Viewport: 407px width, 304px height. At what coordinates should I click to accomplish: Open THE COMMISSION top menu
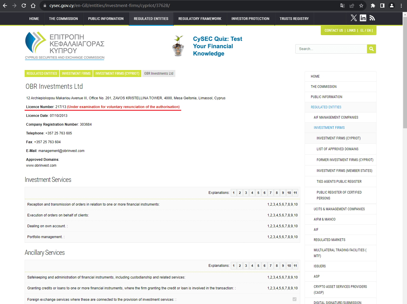[63, 19]
